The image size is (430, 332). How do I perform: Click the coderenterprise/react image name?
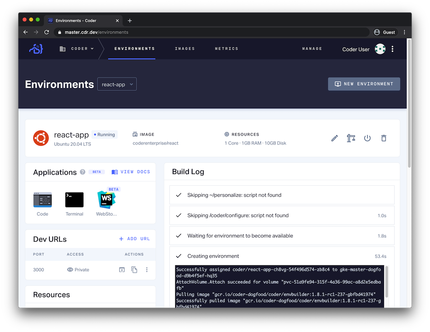click(156, 143)
